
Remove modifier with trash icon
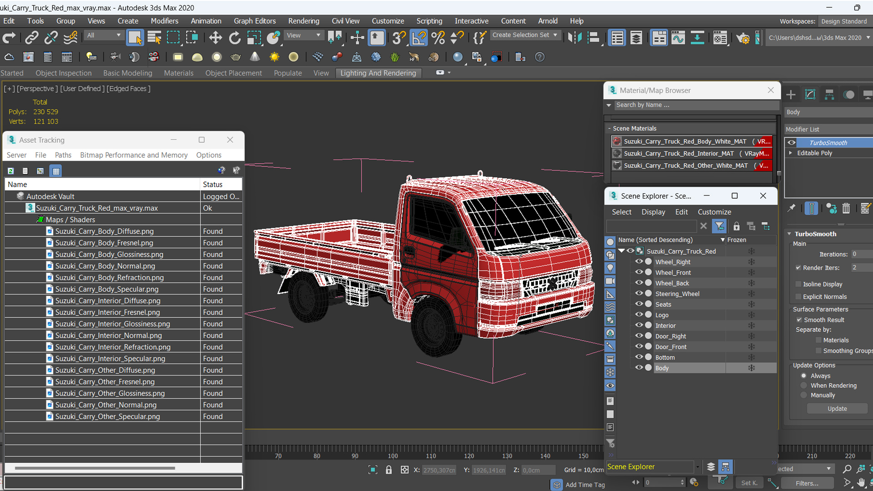(846, 208)
